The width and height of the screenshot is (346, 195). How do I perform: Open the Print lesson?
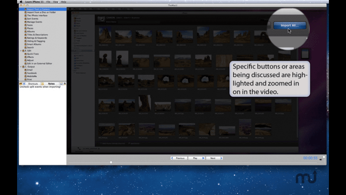click(29, 80)
